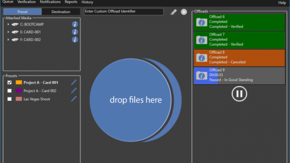Pause all offloads with the round pause button

239,94
